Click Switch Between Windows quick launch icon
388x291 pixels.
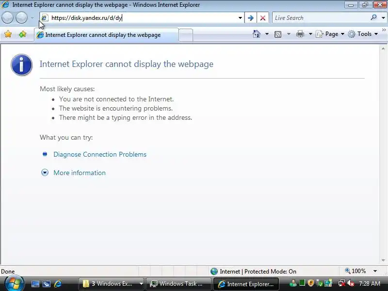47,284
